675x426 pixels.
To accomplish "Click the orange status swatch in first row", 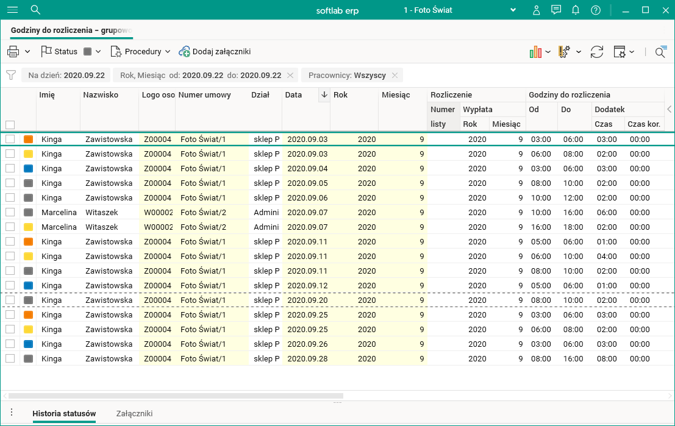I will (x=28, y=139).
